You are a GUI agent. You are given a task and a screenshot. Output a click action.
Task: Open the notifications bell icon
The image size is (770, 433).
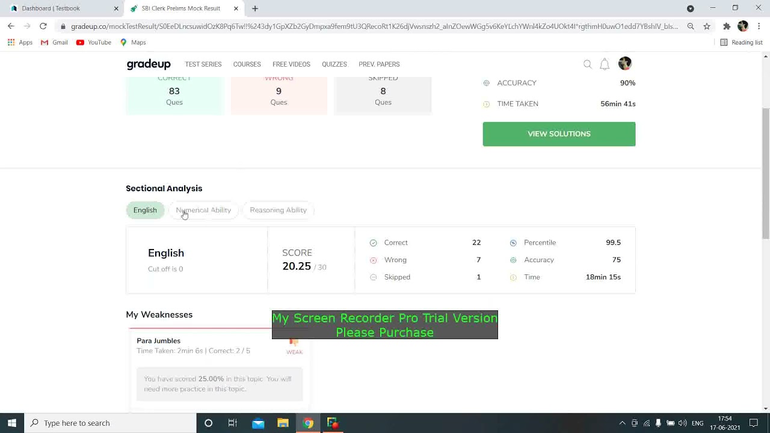(605, 64)
